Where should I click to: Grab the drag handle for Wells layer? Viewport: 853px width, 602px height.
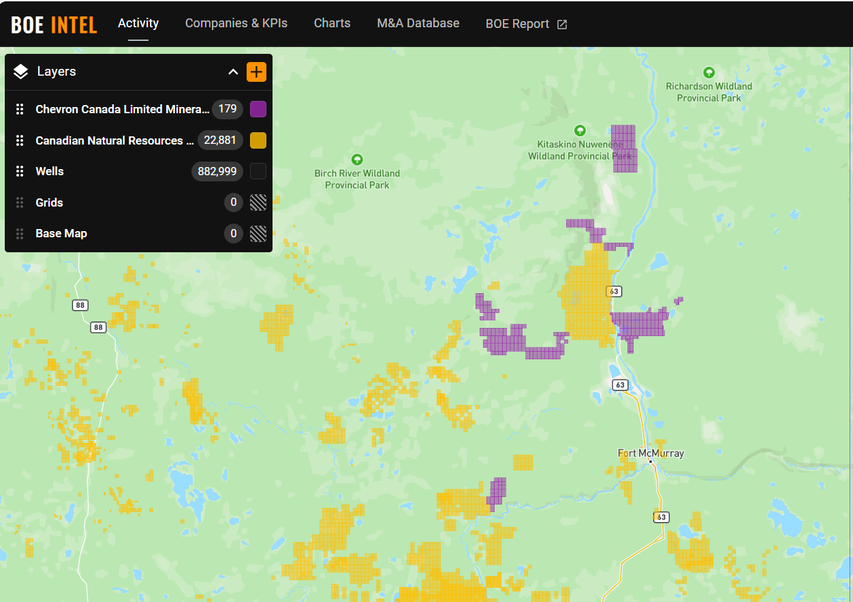(x=20, y=171)
